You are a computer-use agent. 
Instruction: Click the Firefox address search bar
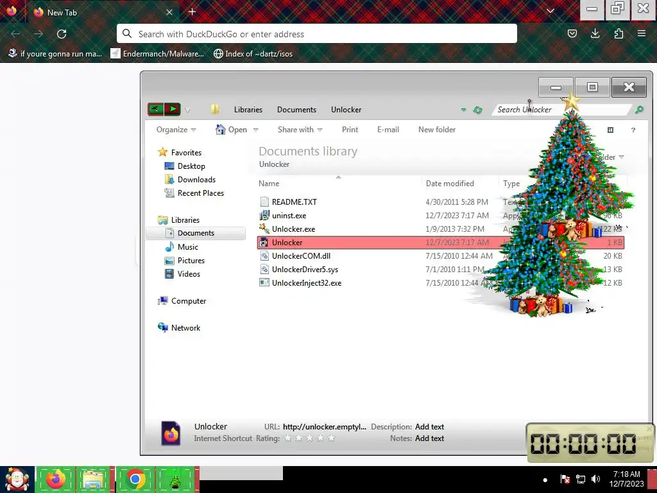[317, 33]
